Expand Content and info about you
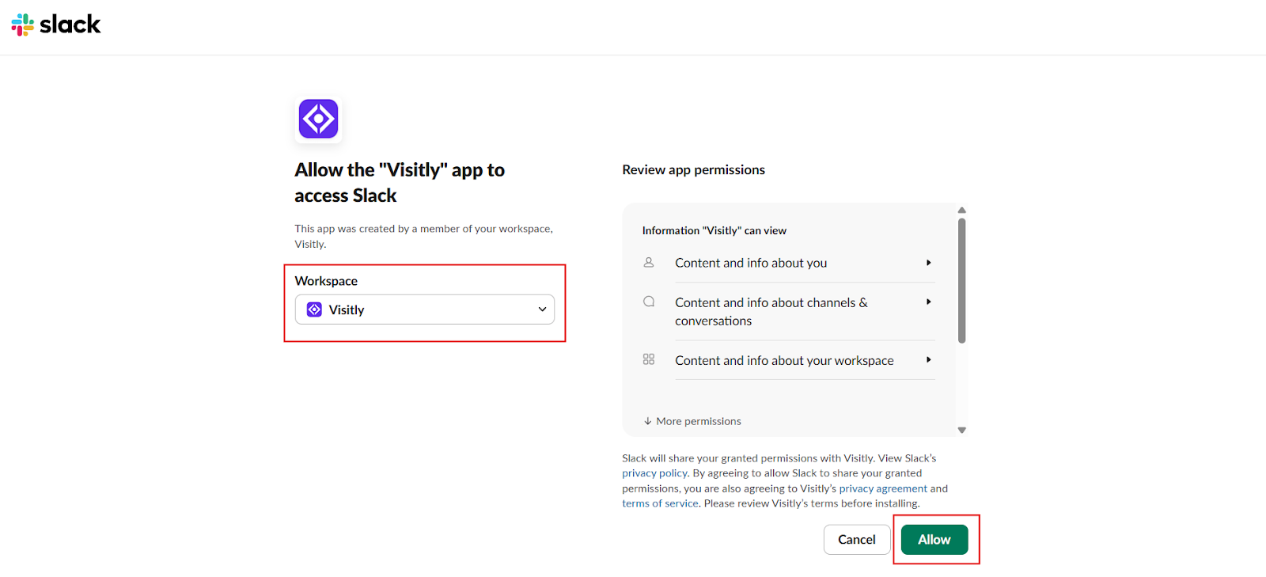The width and height of the screenshot is (1266, 577). point(804,263)
